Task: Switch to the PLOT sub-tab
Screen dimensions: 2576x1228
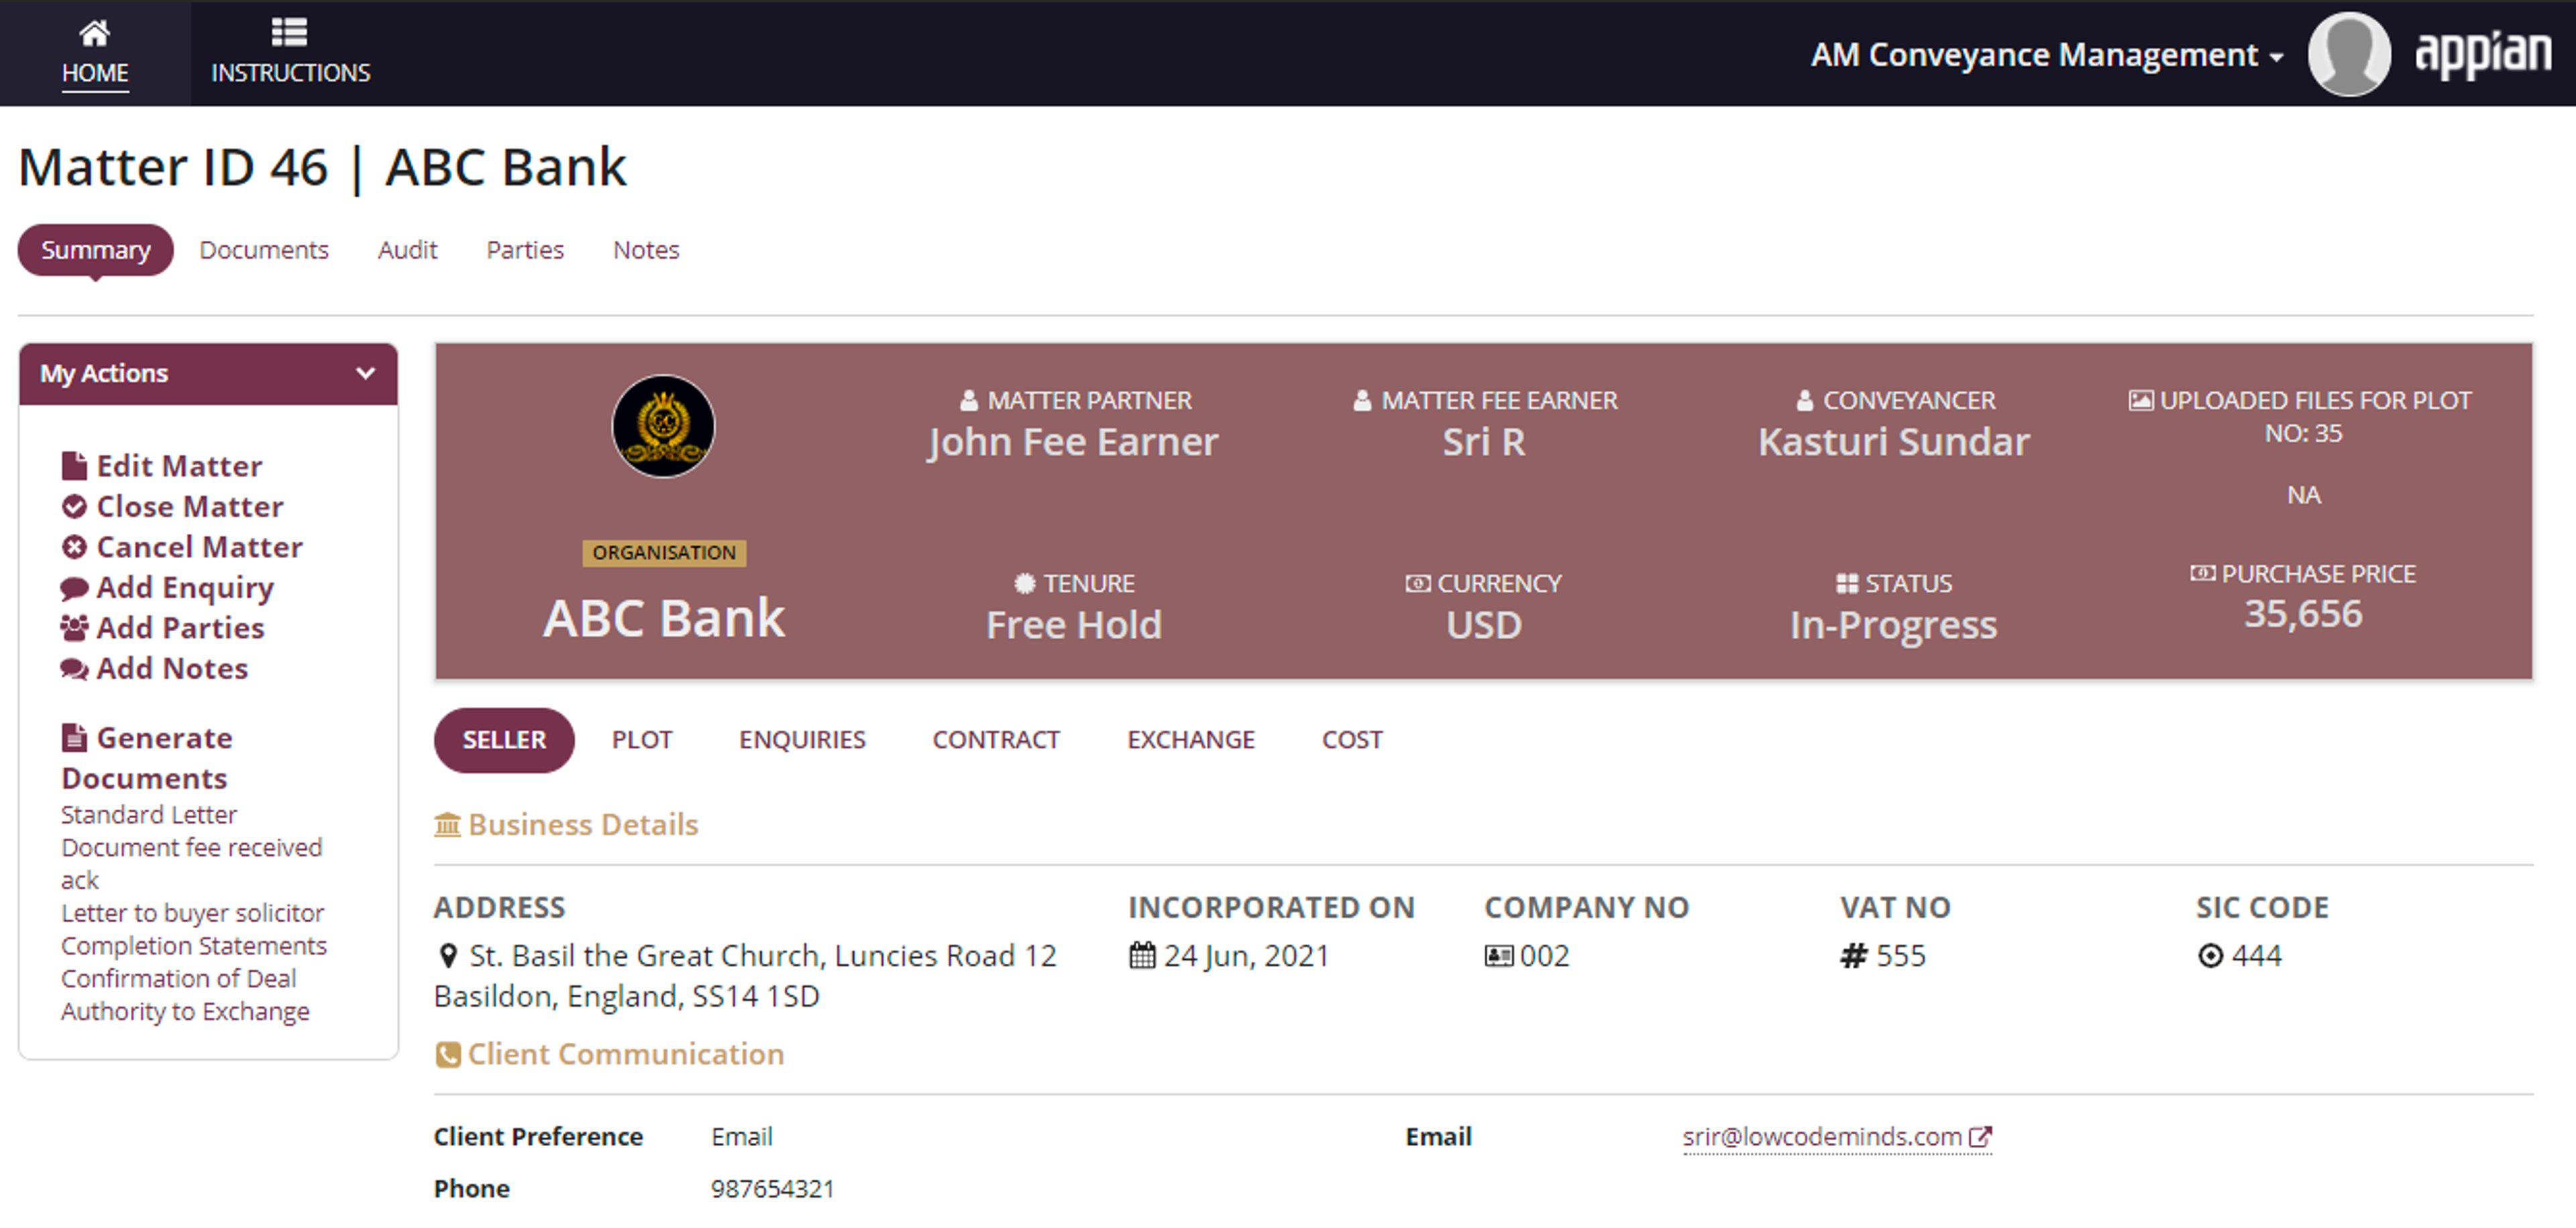Action: click(x=642, y=740)
